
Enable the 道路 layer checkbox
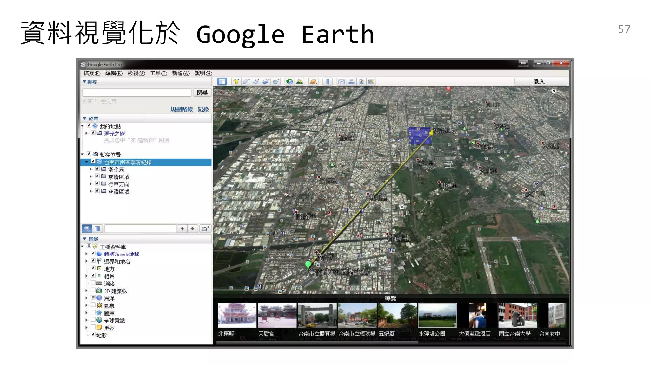(x=93, y=283)
